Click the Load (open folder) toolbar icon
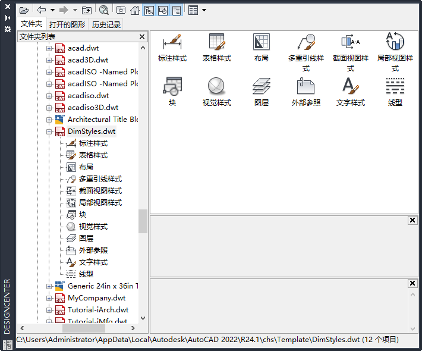This screenshot has height=351, width=422. click(24, 11)
